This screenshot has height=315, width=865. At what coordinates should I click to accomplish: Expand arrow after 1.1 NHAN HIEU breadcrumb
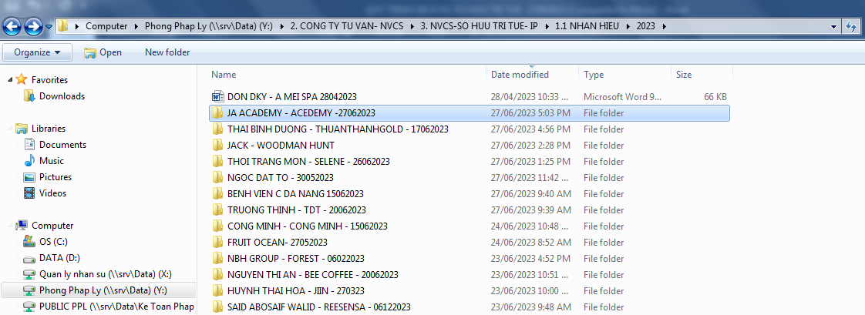pyautogui.click(x=628, y=26)
